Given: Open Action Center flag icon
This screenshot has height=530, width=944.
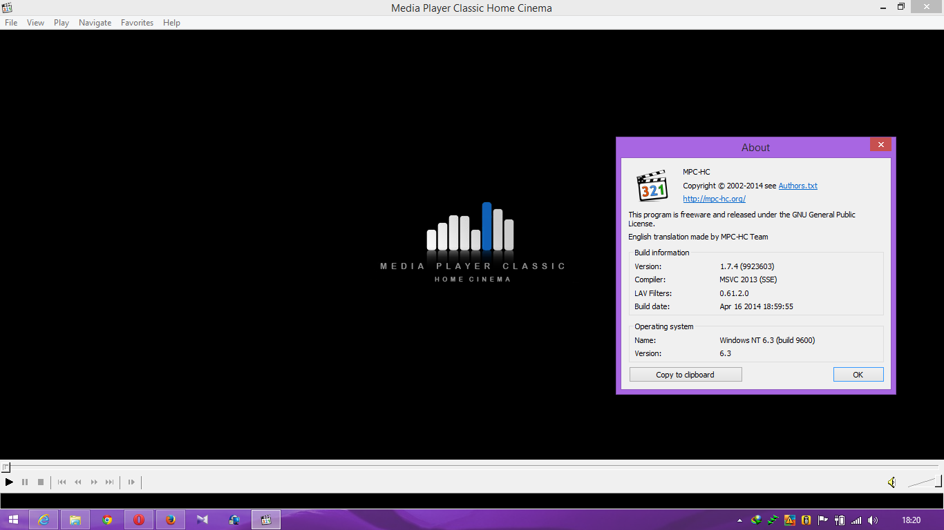Looking at the screenshot, I should (823, 520).
